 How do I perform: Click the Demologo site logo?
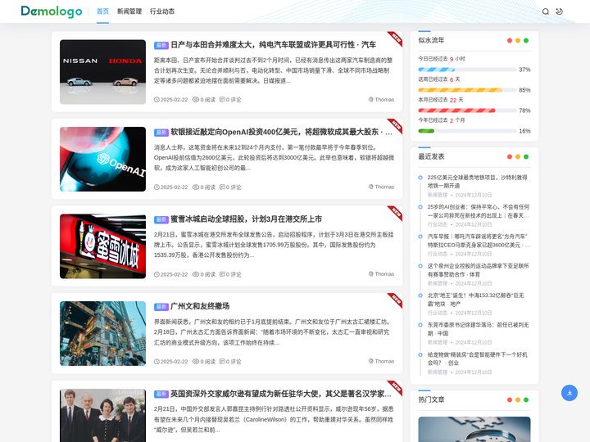point(52,11)
